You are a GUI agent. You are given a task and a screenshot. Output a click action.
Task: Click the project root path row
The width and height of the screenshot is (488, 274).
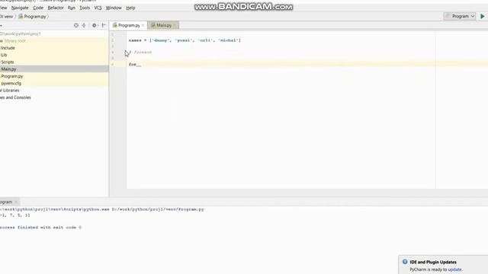(x=21, y=33)
